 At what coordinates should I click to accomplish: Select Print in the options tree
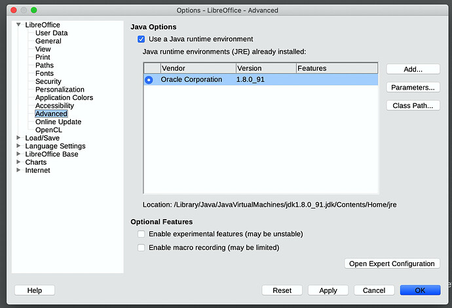[43, 57]
